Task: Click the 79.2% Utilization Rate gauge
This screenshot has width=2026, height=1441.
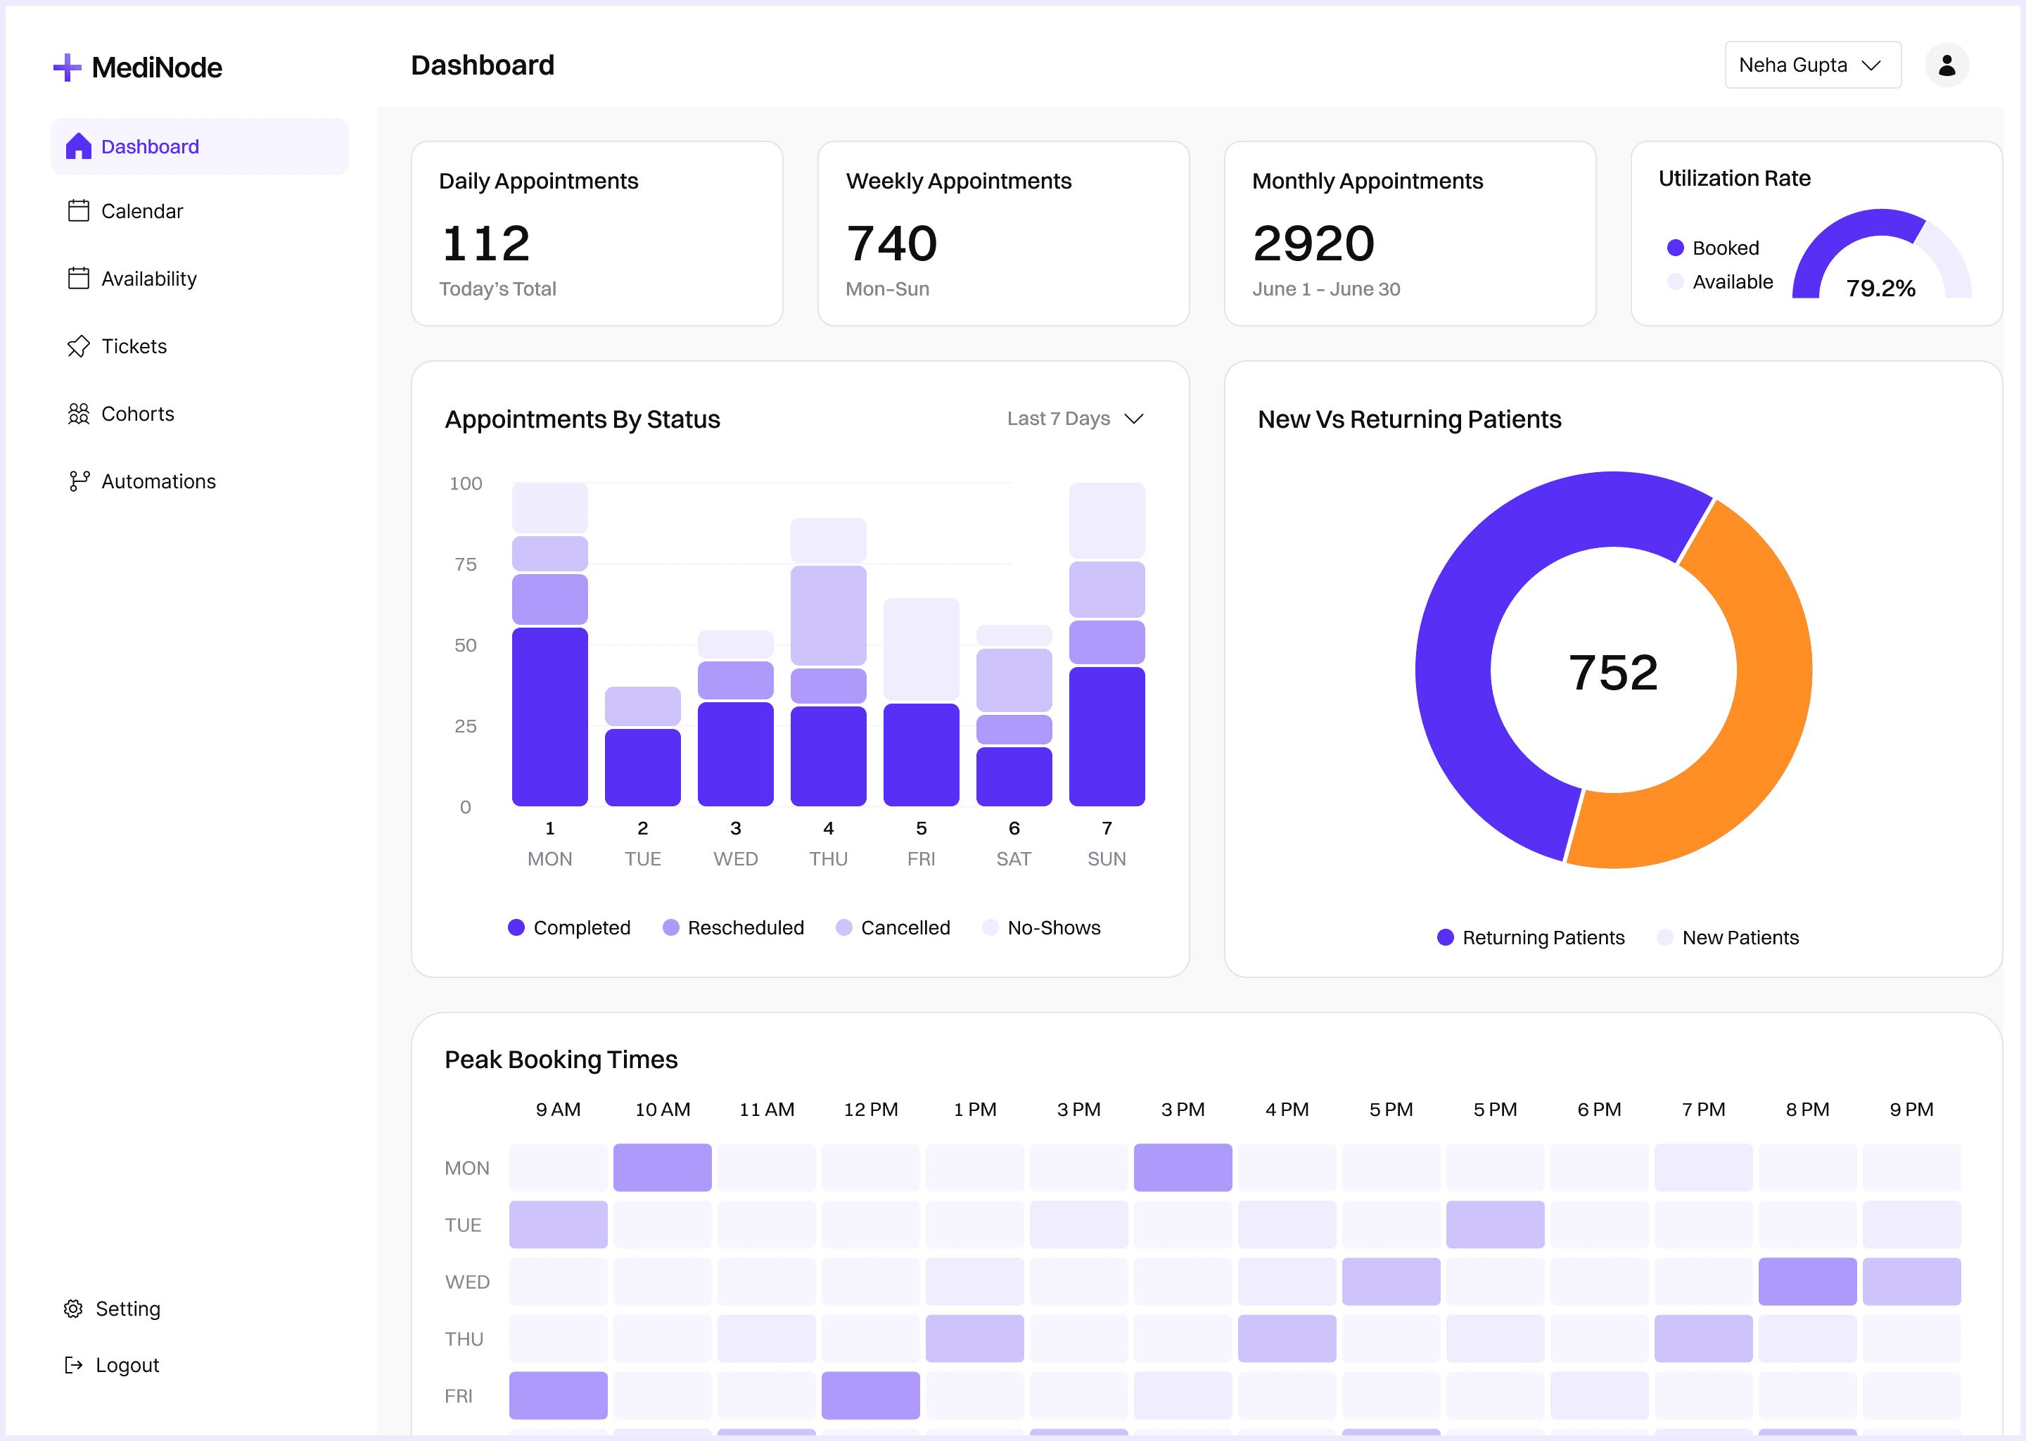Action: (1880, 266)
